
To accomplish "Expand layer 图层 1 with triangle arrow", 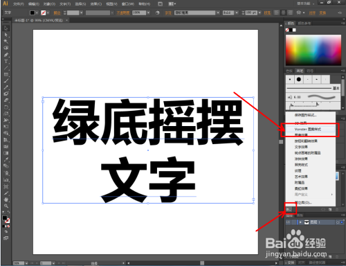I will click(x=300, y=222).
